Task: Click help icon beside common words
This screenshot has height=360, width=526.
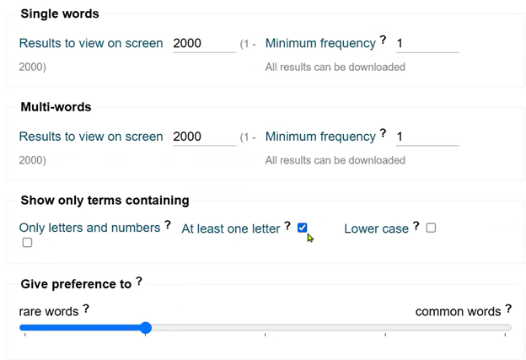Action: pyautogui.click(x=508, y=309)
